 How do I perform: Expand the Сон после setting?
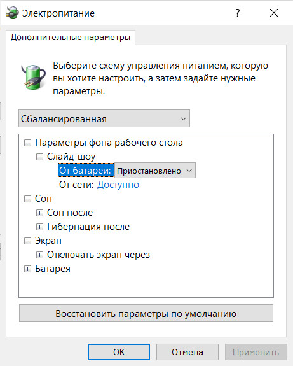39,213
